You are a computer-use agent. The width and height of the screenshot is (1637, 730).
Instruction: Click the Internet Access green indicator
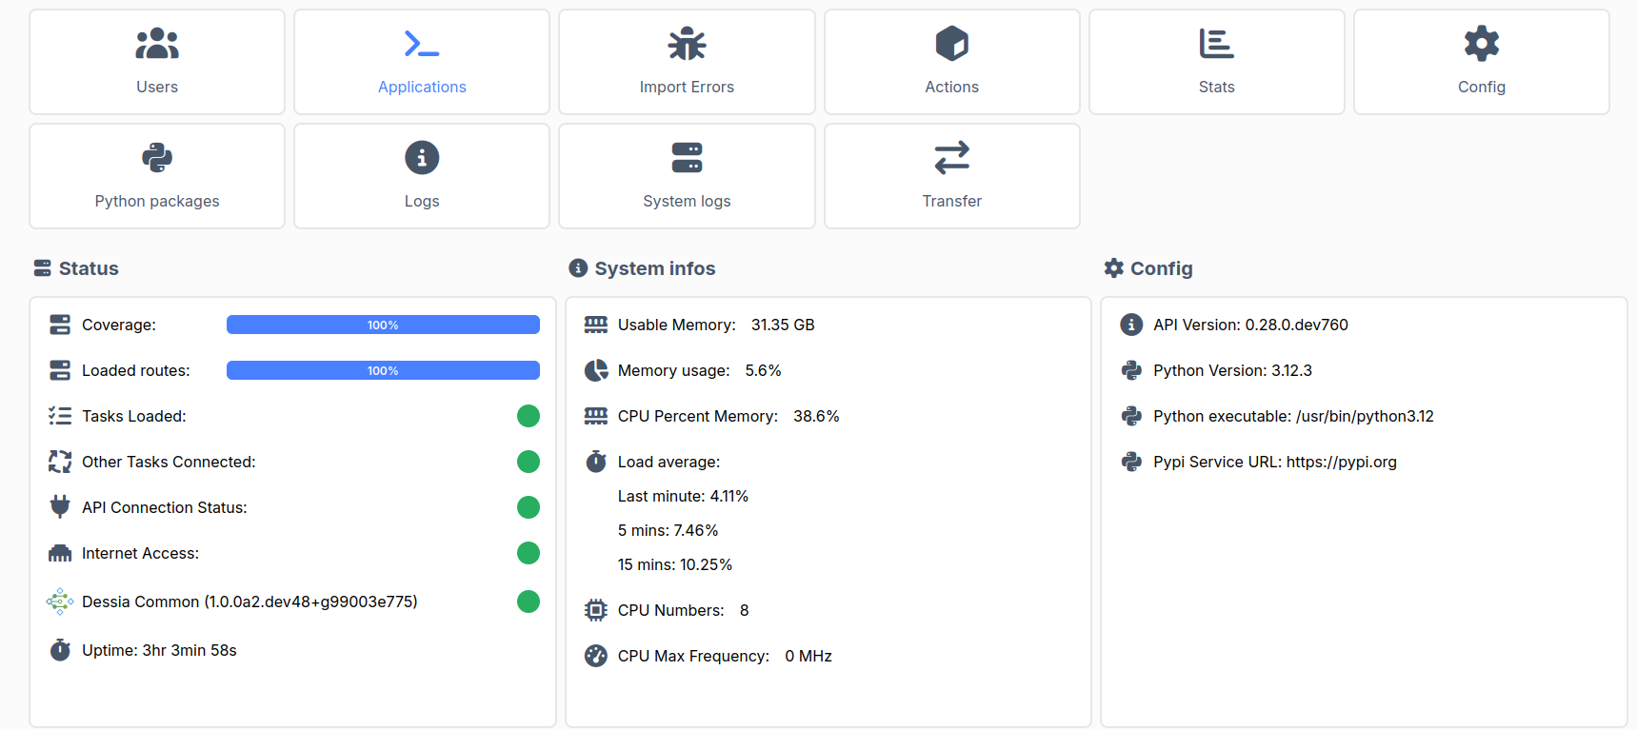(x=529, y=553)
